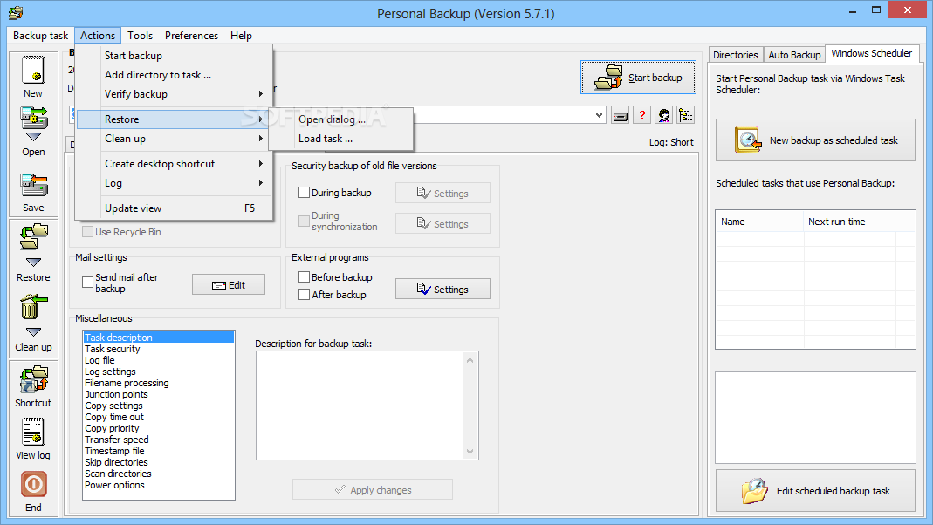
Task: Select the Windows Scheduler tab
Action: pos(872,53)
